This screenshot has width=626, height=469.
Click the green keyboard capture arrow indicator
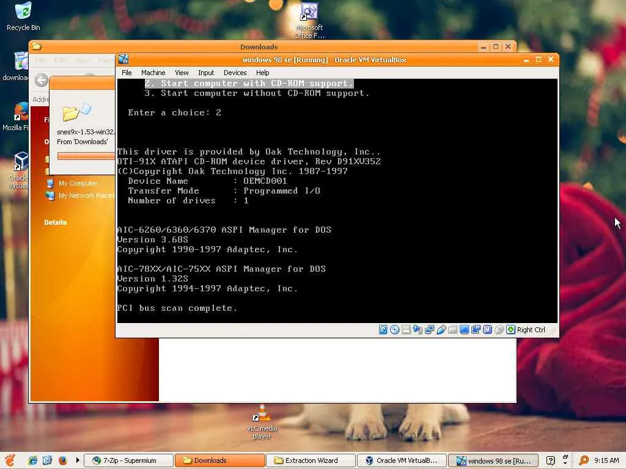click(x=510, y=329)
